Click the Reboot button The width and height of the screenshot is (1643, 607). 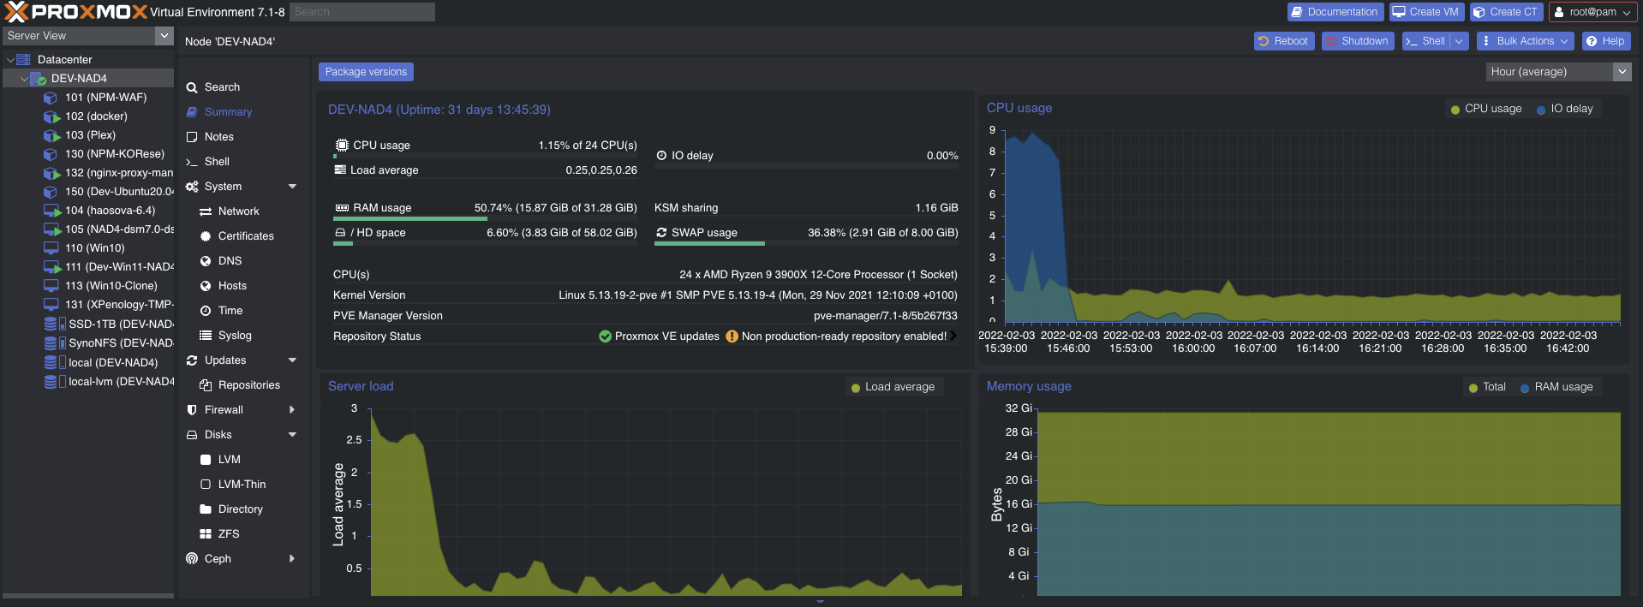[x=1283, y=41]
